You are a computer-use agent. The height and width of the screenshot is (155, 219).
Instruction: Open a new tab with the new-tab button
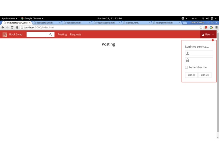coord(185,23)
